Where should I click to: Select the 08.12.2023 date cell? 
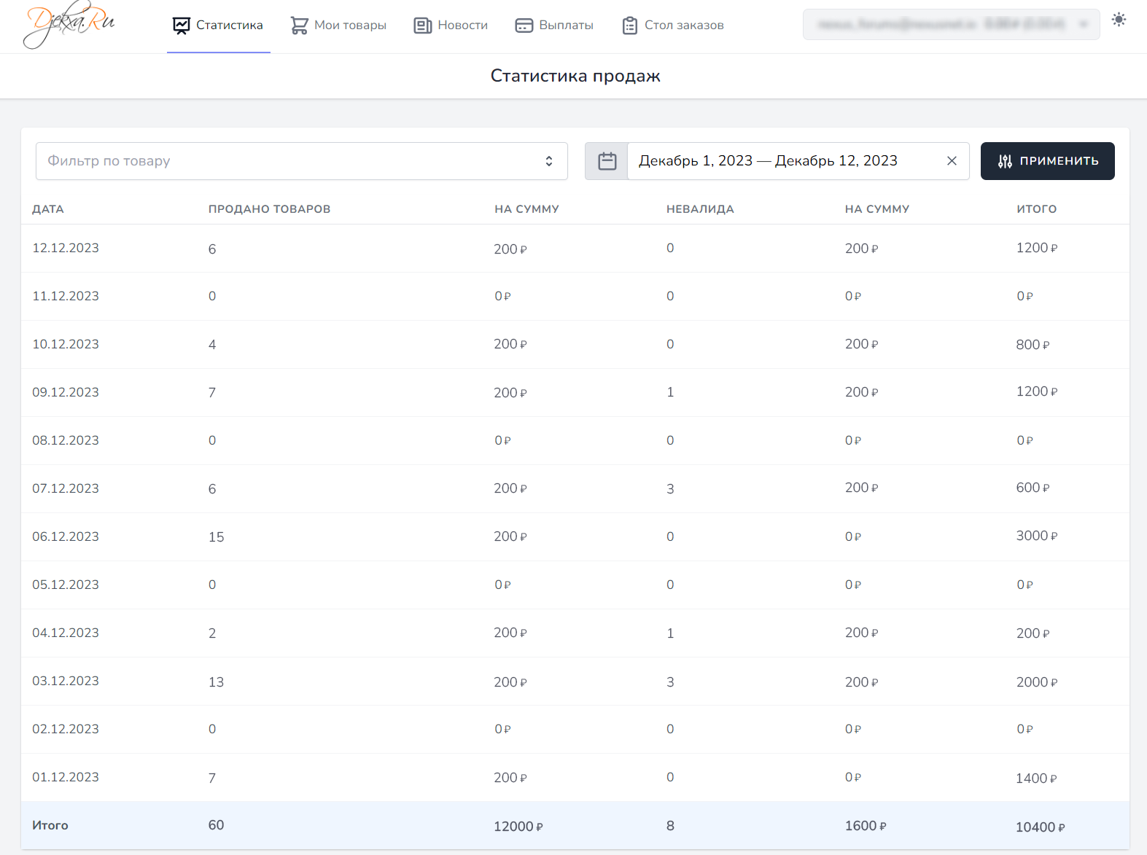66,441
